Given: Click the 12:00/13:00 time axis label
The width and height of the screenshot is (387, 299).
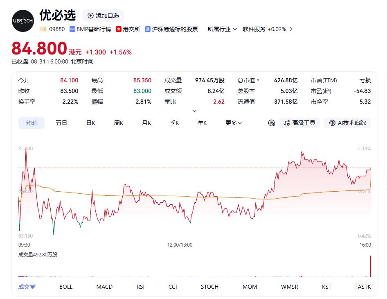Looking at the screenshot, I should coord(180,245).
